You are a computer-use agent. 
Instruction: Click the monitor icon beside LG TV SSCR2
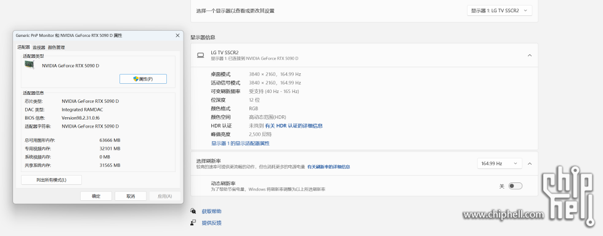pos(200,55)
